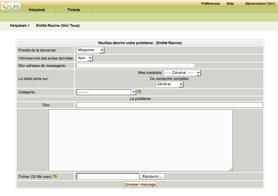
Task: Click the GLPI logo icon
Action: tap(11, 6)
